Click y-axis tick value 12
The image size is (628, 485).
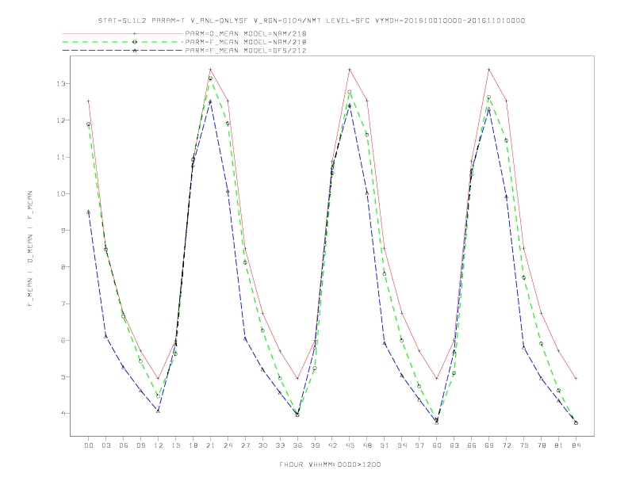point(60,120)
